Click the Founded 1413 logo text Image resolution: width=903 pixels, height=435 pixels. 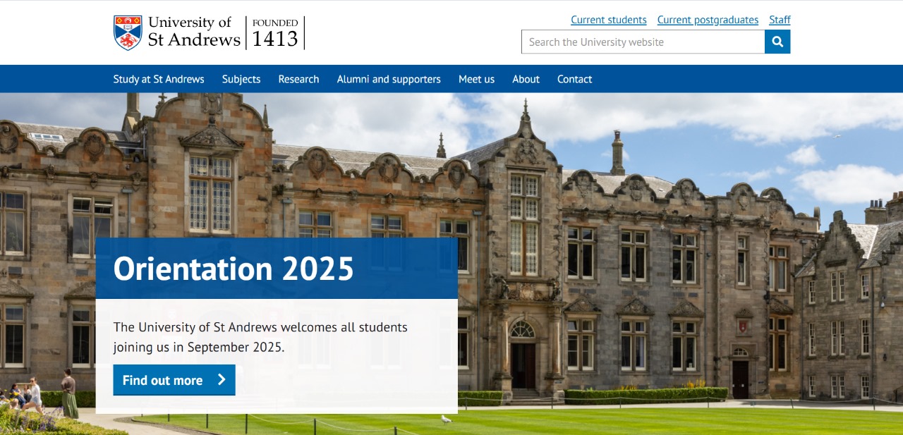pyautogui.click(x=275, y=33)
